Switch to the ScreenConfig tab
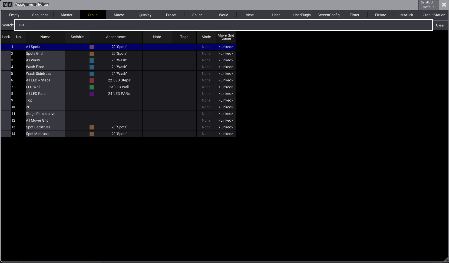 coord(328,15)
